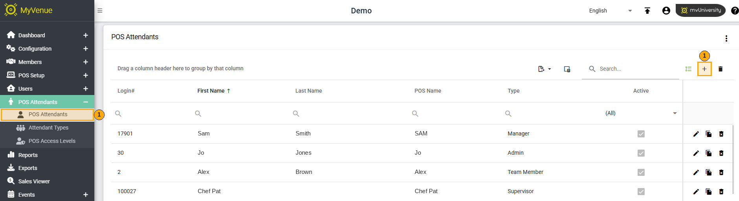Copy the Sam Smith attendant row

(709, 134)
